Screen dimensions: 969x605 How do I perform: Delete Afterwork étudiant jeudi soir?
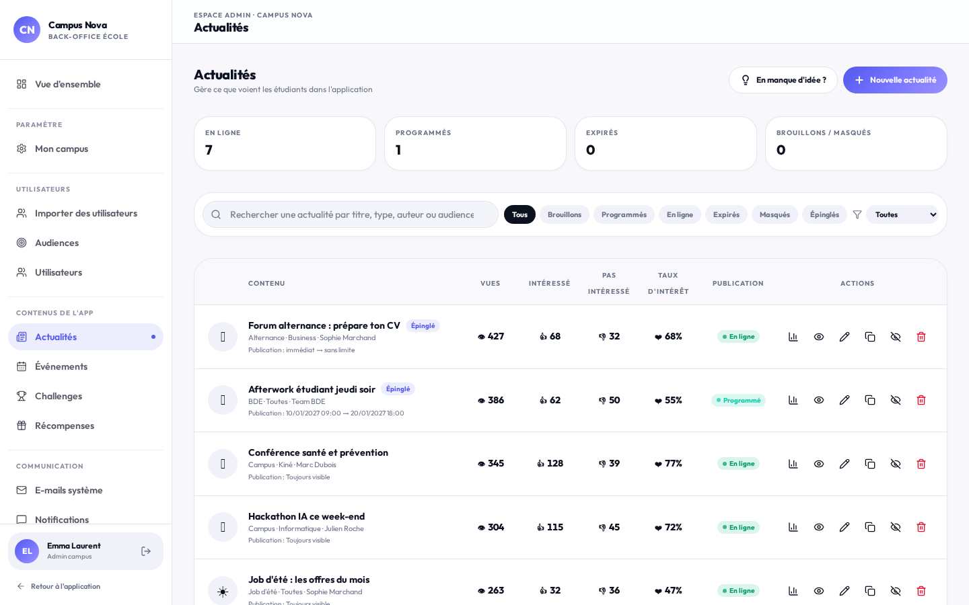click(x=921, y=400)
